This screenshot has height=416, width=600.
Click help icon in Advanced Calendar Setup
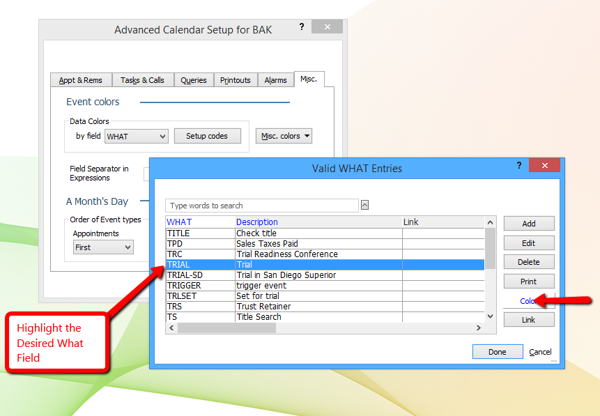click(302, 27)
